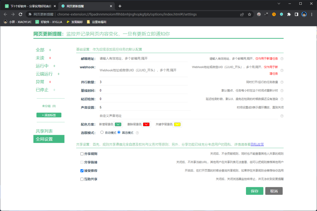This screenshot has height=211, width=317.
Task: Click the 保存 button
Action: [x=254, y=191]
